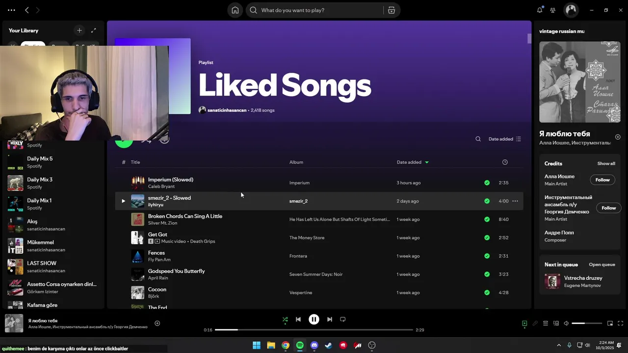The height and width of the screenshot is (353, 628).
Task: Click the now playing album art in right panel
Action: pyautogui.click(x=580, y=82)
